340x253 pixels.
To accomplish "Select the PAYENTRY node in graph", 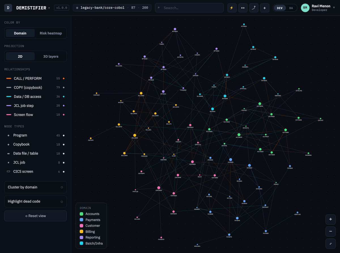I will pyautogui.click(x=161, y=237).
